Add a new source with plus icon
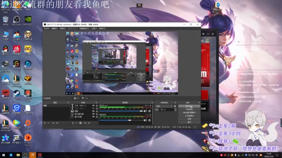The height and width of the screenshot is (158, 282). (x=73, y=123)
